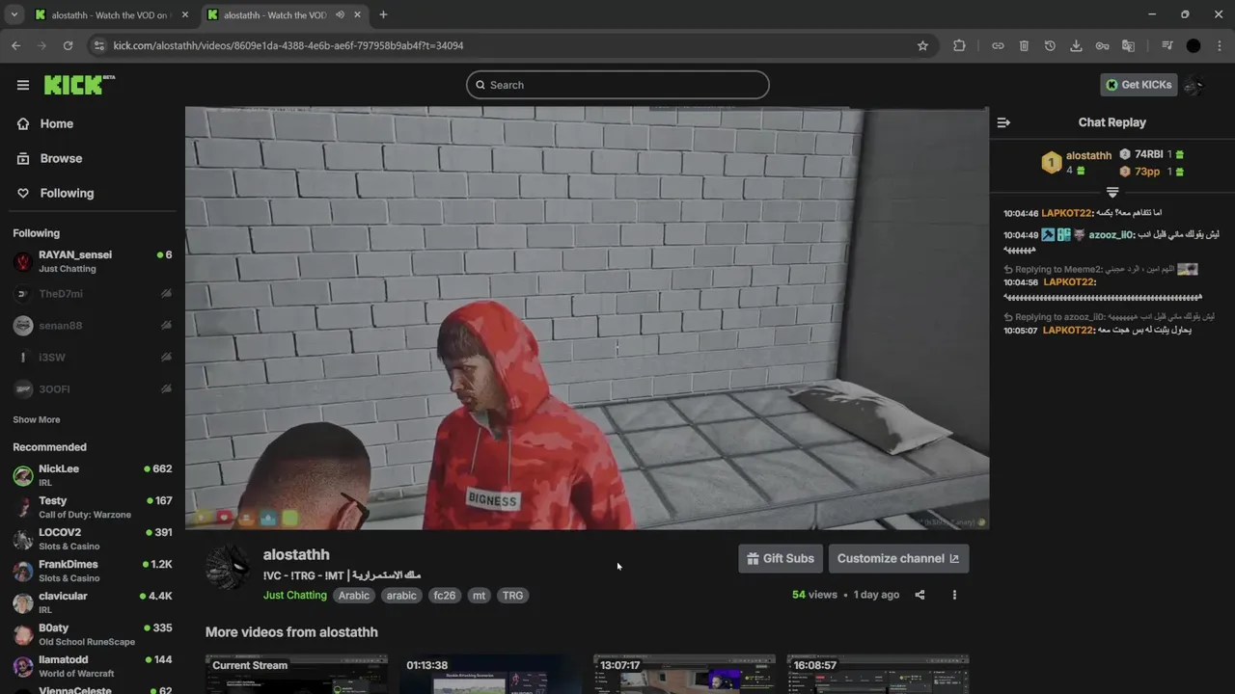Screen dimensions: 1235x694
Task: Open B0aty Old School RuneScape stream
Action: point(93,634)
